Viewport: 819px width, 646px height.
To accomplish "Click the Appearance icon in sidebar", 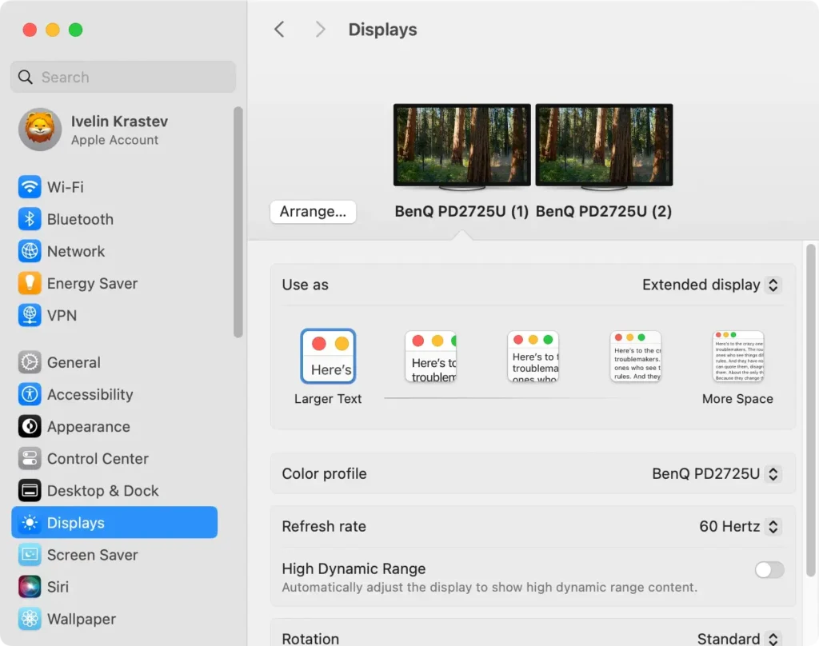I will (x=30, y=427).
